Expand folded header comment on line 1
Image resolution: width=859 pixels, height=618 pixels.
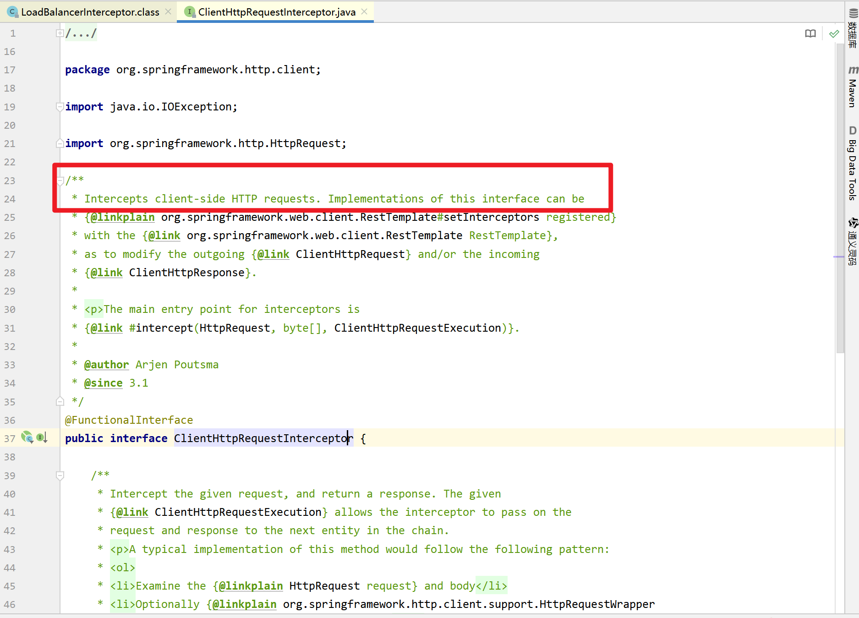(60, 33)
